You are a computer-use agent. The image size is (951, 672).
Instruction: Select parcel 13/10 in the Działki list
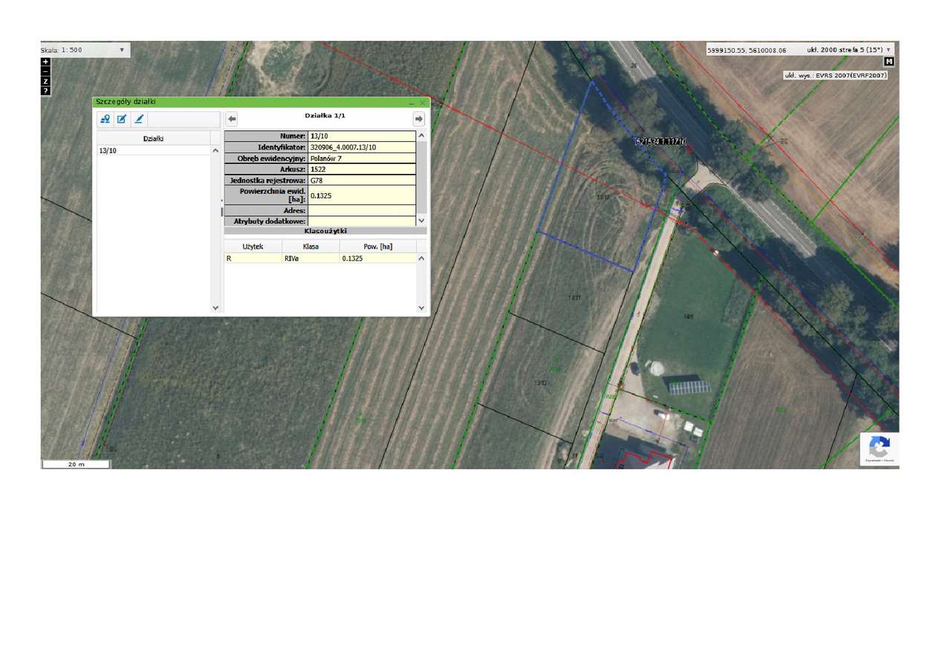click(154, 151)
